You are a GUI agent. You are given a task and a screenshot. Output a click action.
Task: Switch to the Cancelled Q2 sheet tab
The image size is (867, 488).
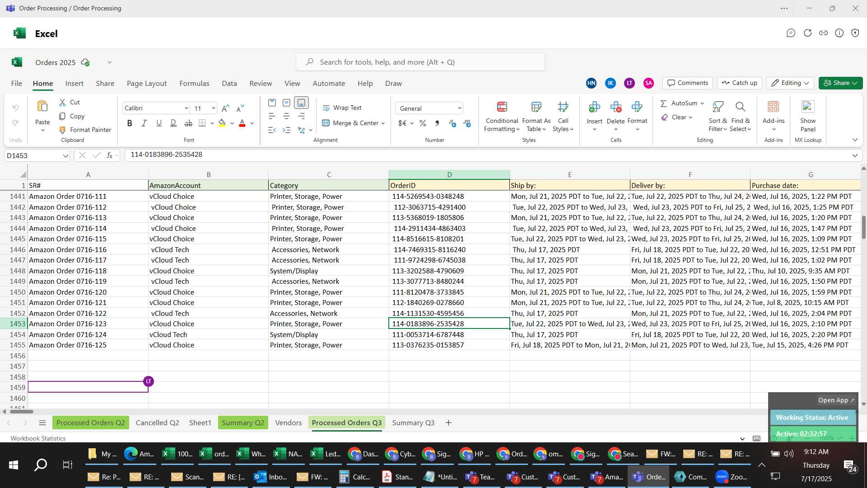[158, 423]
